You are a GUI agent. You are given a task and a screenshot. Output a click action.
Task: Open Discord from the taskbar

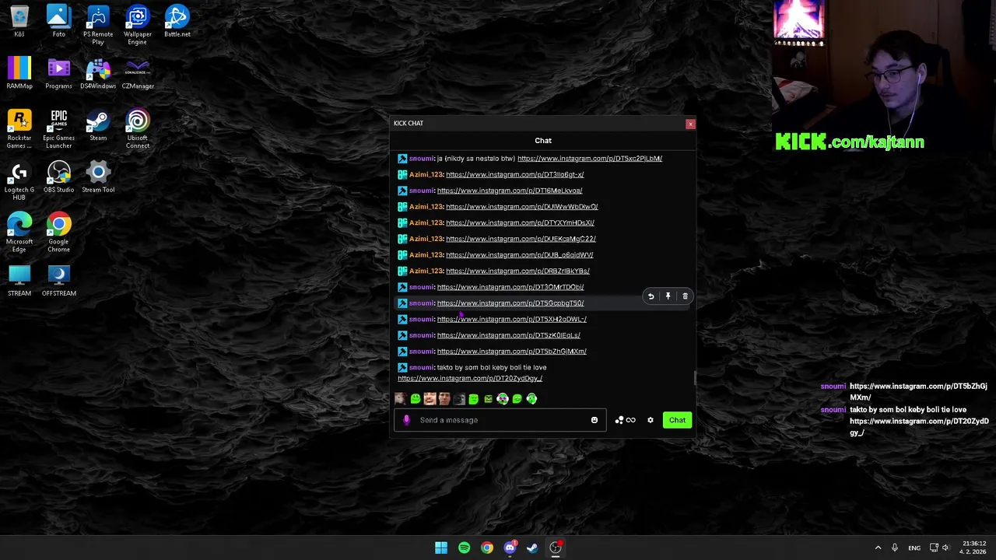pyautogui.click(x=510, y=548)
